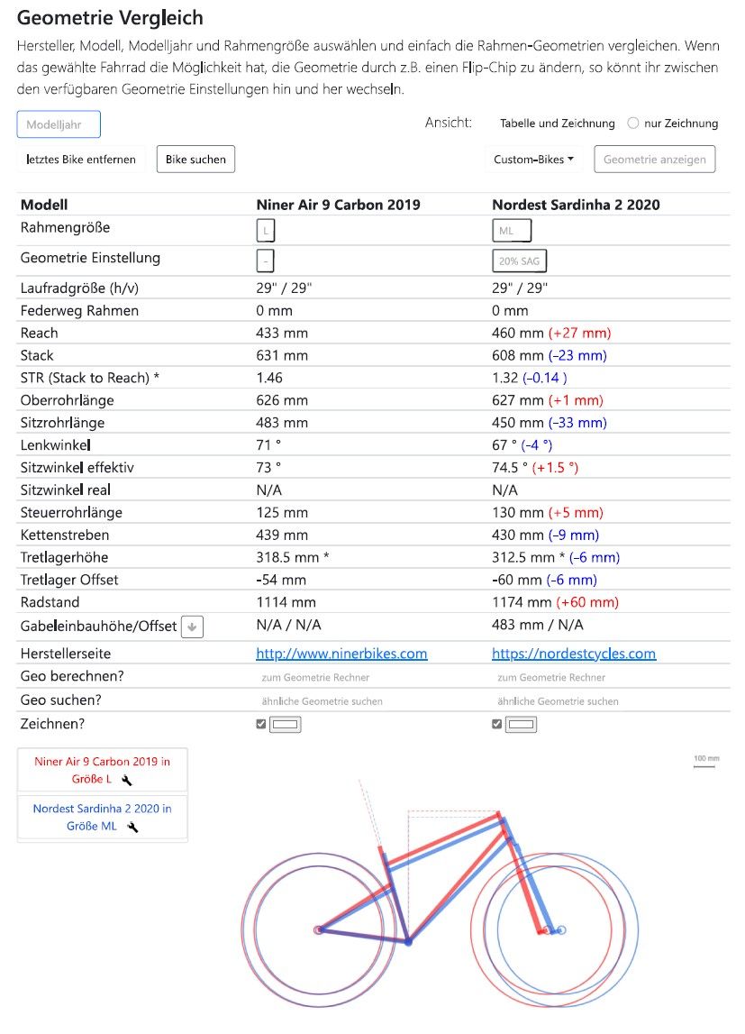The width and height of the screenshot is (745, 1034).
Task: Open the drawing color swatch for Nordest Sardinha 2
Action: point(522,724)
